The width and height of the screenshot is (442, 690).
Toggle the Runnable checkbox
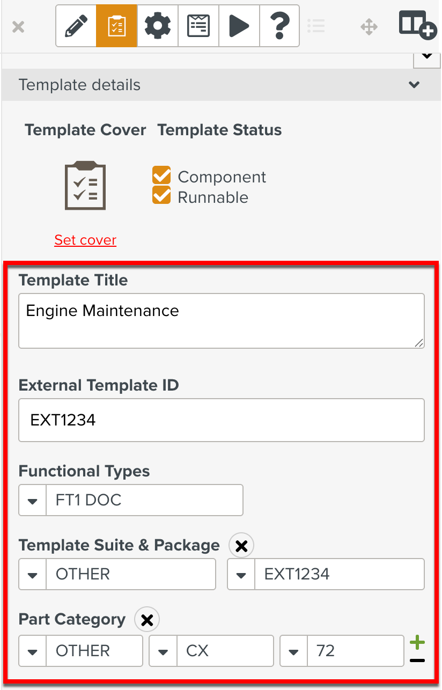161,196
